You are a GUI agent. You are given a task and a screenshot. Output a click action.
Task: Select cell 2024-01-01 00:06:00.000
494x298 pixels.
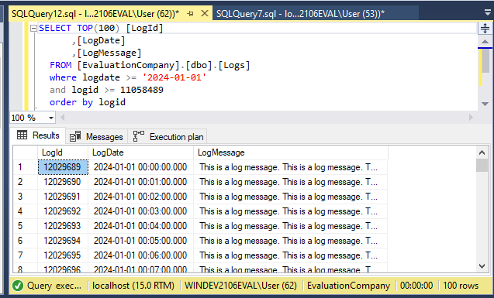click(x=141, y=255)
